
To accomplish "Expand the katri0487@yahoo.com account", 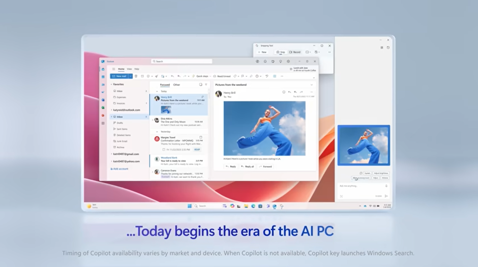I will tap(111, 161).
